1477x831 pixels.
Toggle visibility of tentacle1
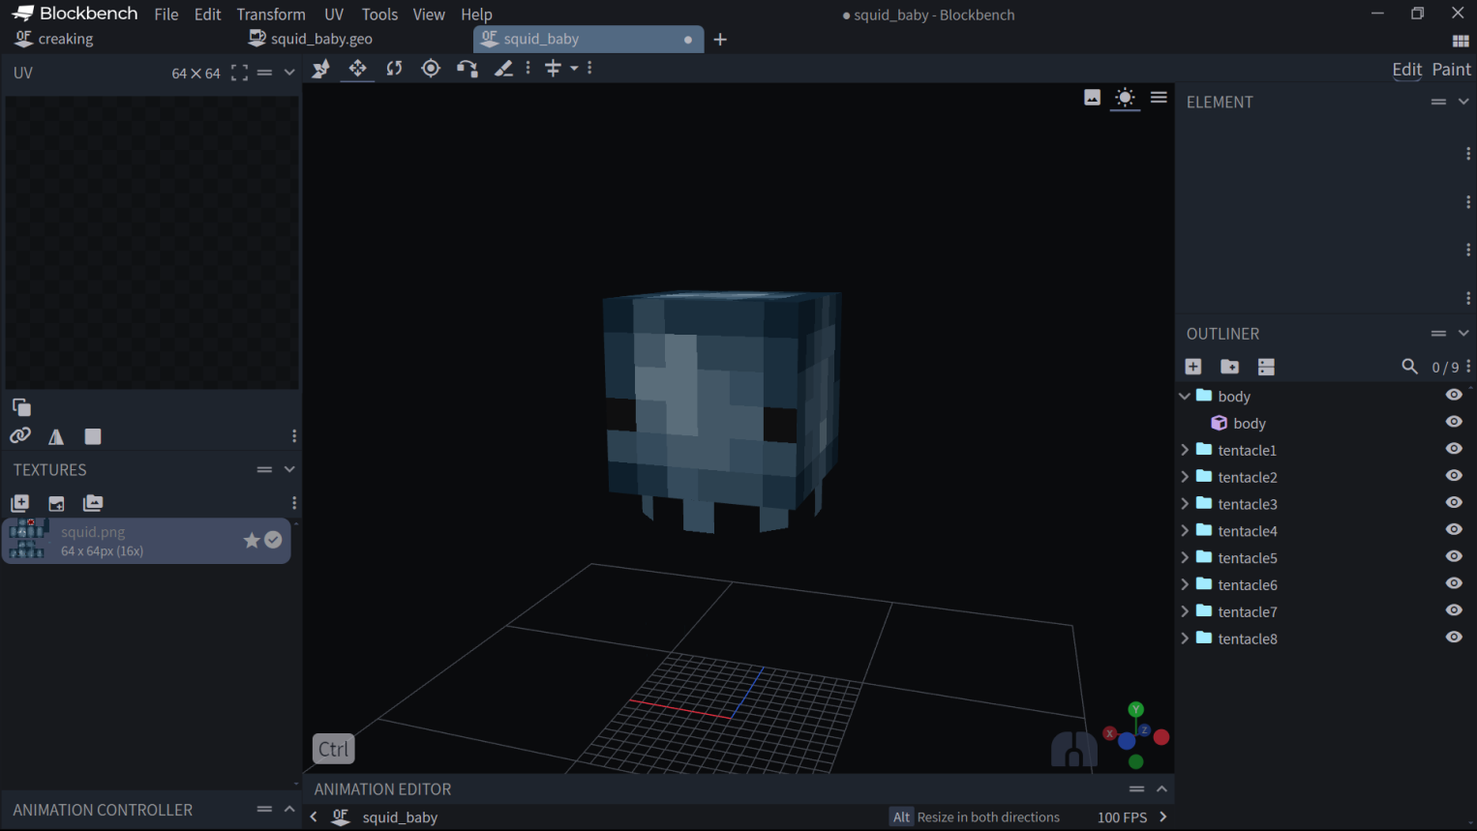pos(1454,449)
